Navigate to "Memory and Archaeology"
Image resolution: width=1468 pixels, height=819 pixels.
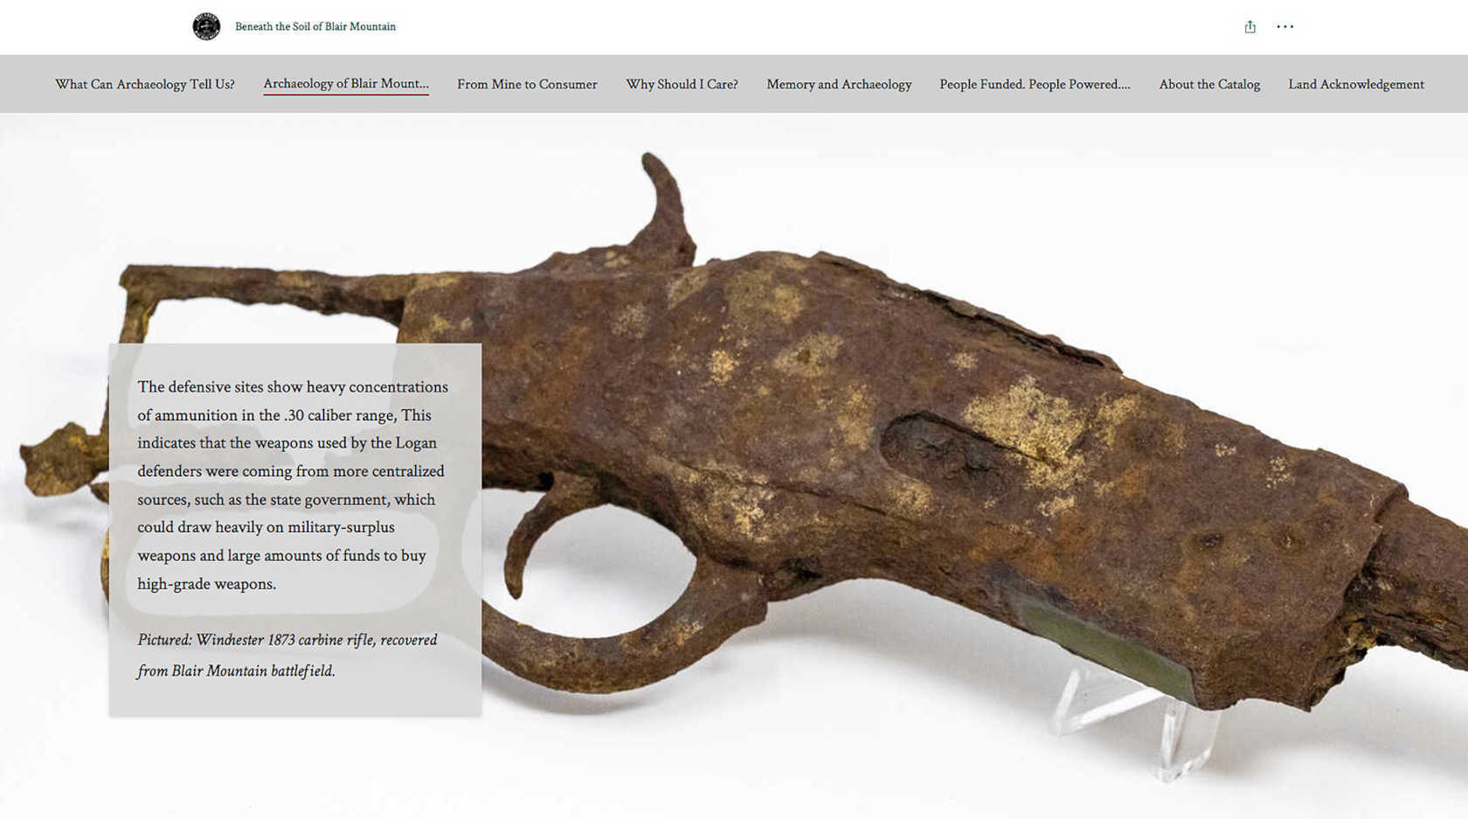tap(838, 84)
